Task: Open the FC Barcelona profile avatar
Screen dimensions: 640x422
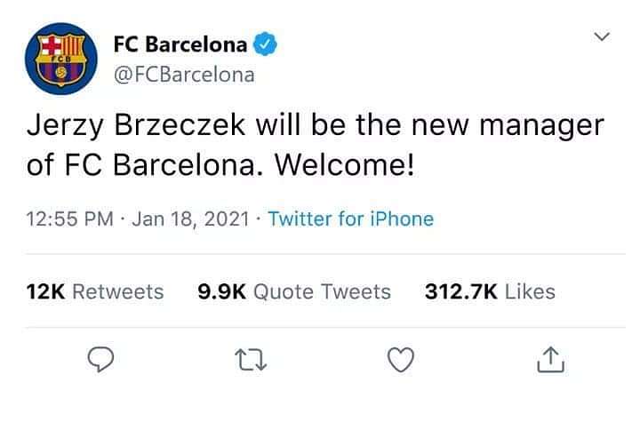Action: pos(61,59)
